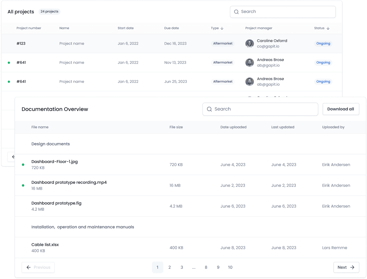Image resolution: width=367 pixels, height=279 pixels.
Task: Click the All projects title
Action: tap(21, 12)
